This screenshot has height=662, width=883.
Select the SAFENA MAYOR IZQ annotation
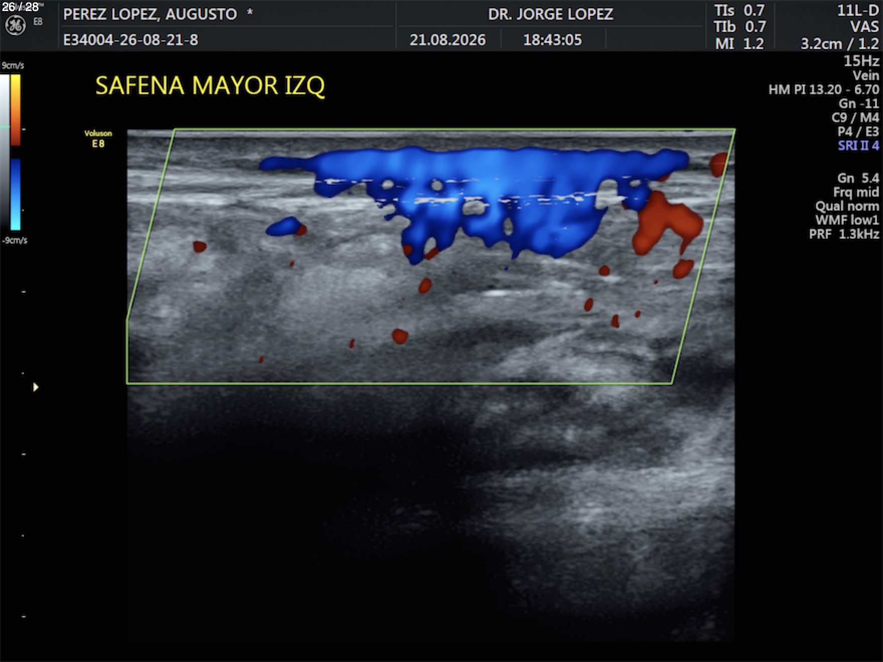[x=210, y=86]
